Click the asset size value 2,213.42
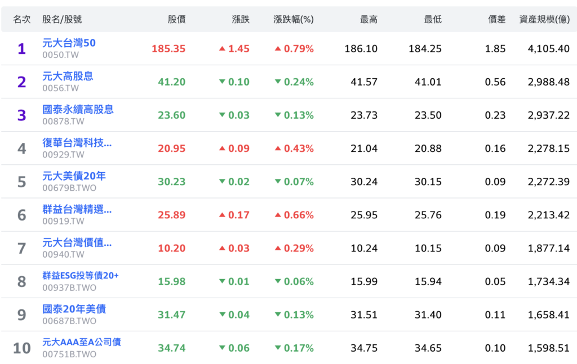The width and height of the screenshot is (577, 364). (x=549, y=215)
